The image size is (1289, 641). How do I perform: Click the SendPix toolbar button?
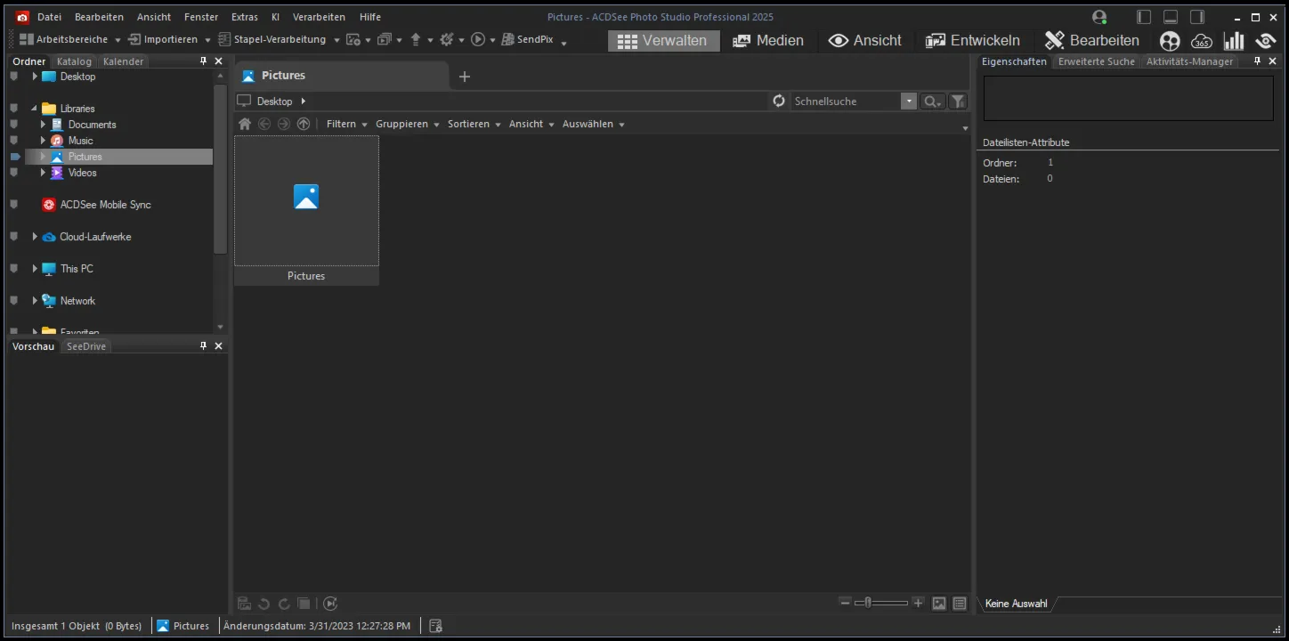tap(528, 39)
